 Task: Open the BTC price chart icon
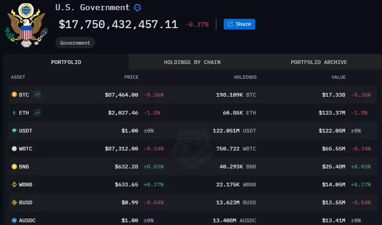tap(37, 94)
